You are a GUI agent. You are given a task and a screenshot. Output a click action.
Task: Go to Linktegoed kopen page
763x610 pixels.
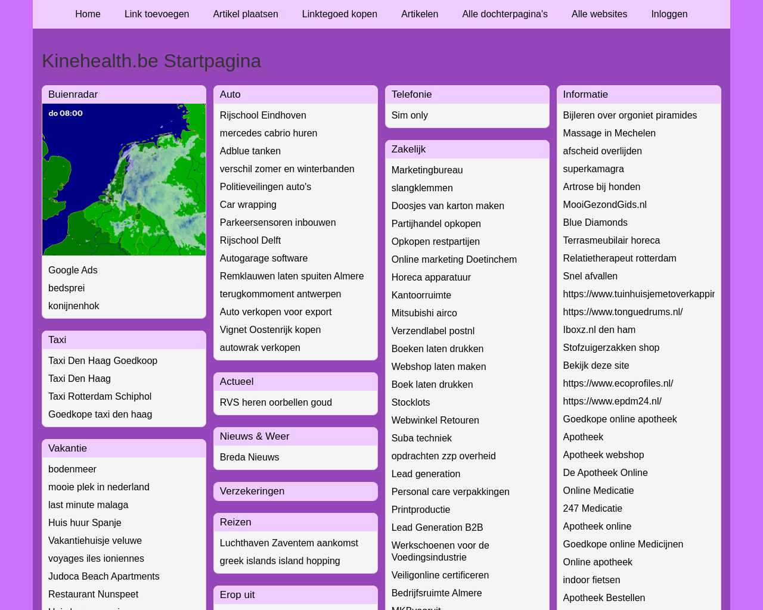[x=340, y=14]
